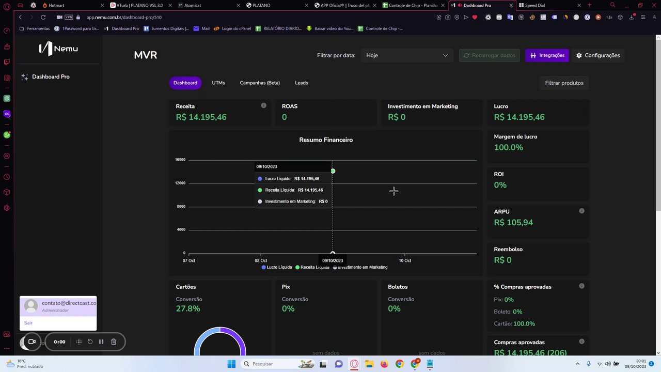Click the Filtrar produtos button

[x=564, y=83]
